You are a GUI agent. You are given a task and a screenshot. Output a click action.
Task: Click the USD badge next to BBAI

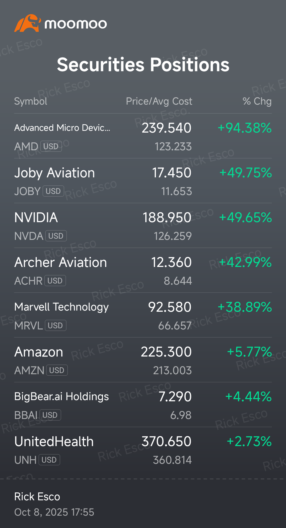pos(50,415)
